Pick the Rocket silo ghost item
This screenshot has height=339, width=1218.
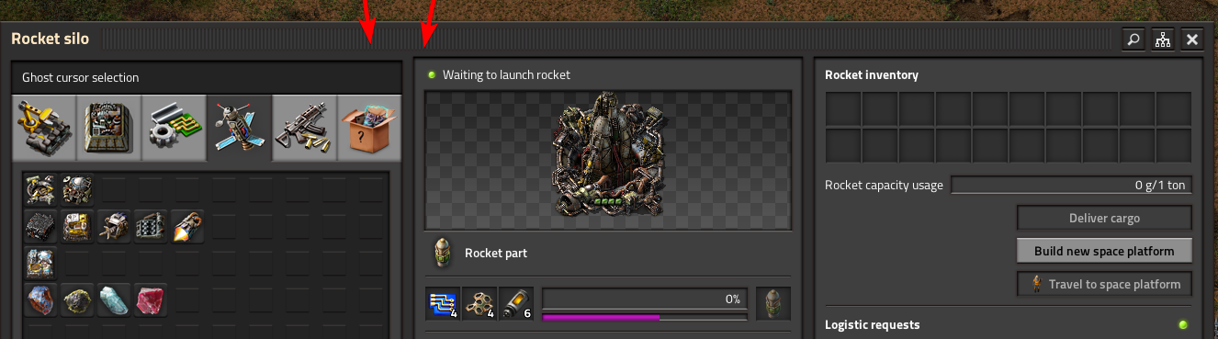tap(40, 190)
